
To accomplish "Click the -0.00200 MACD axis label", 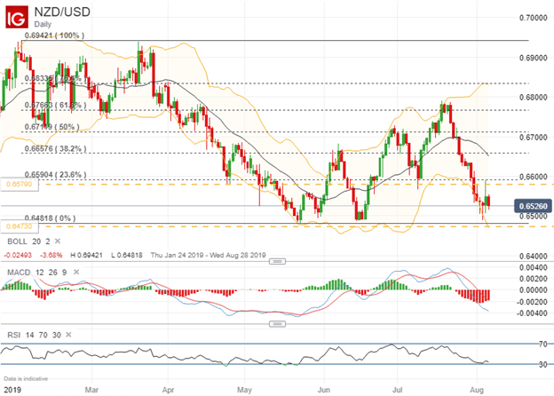I will (x=532, y=302).
